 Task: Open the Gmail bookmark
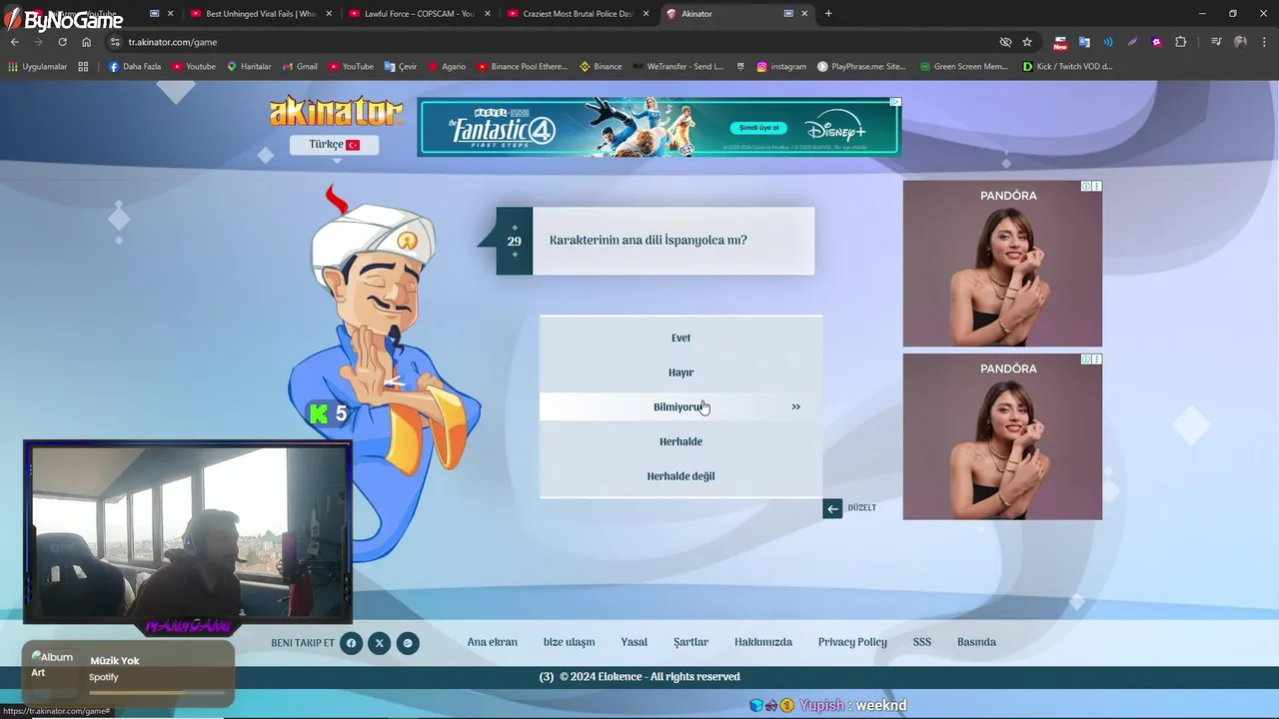300,67
